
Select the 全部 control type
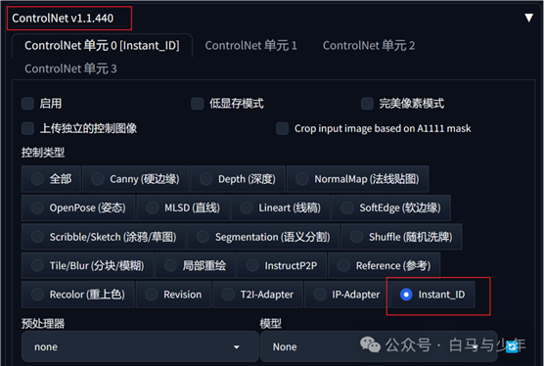pyautogui.click(x=51, y=179)
